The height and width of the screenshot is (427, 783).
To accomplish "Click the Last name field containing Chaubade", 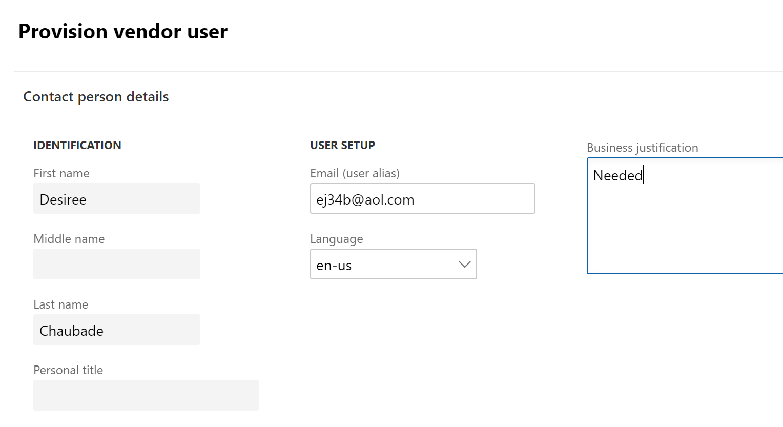I will tap(116, 330).
